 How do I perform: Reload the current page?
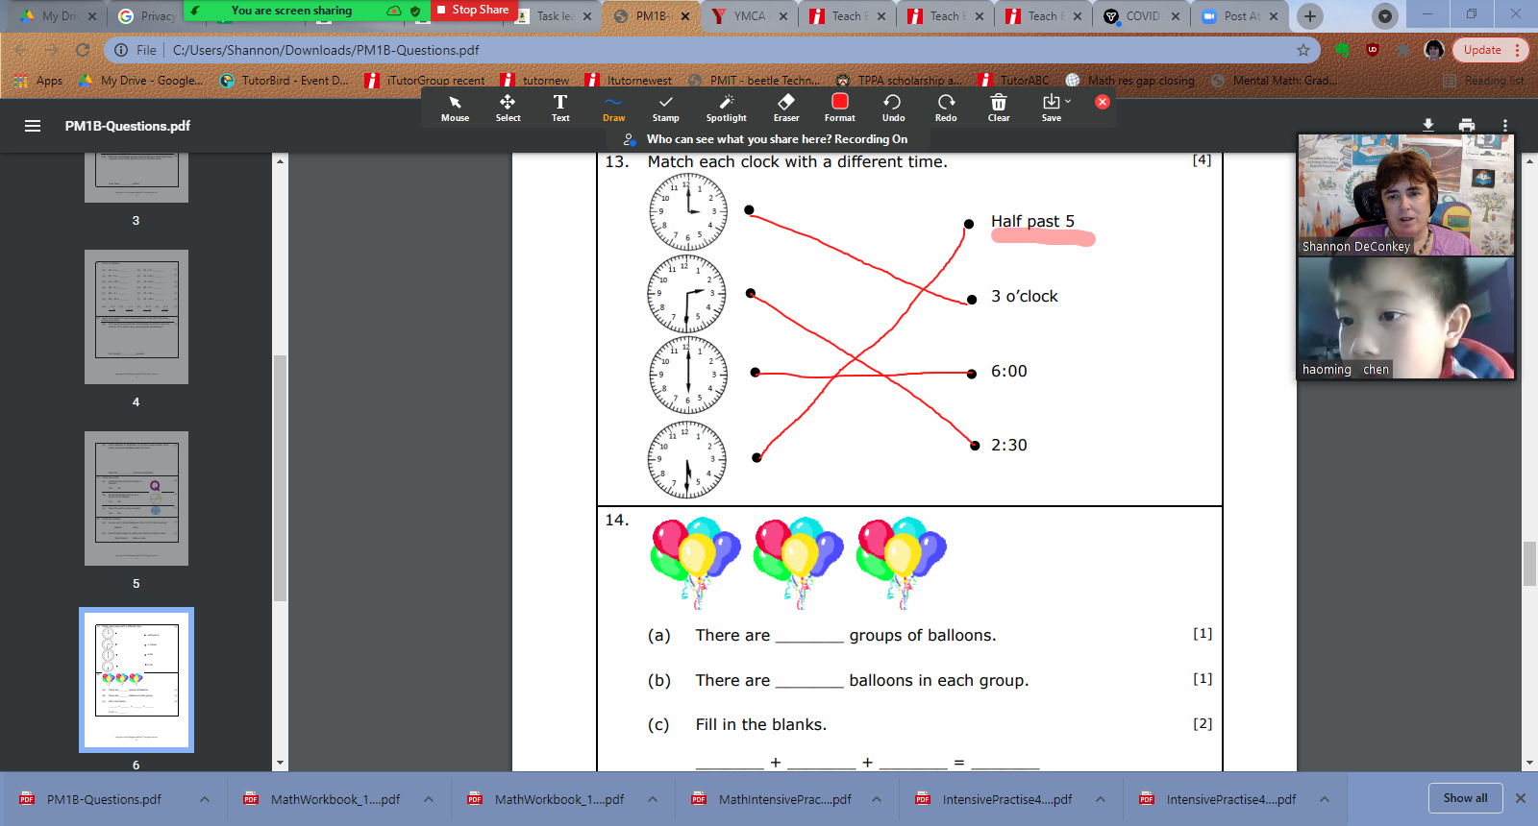[83, 50]
